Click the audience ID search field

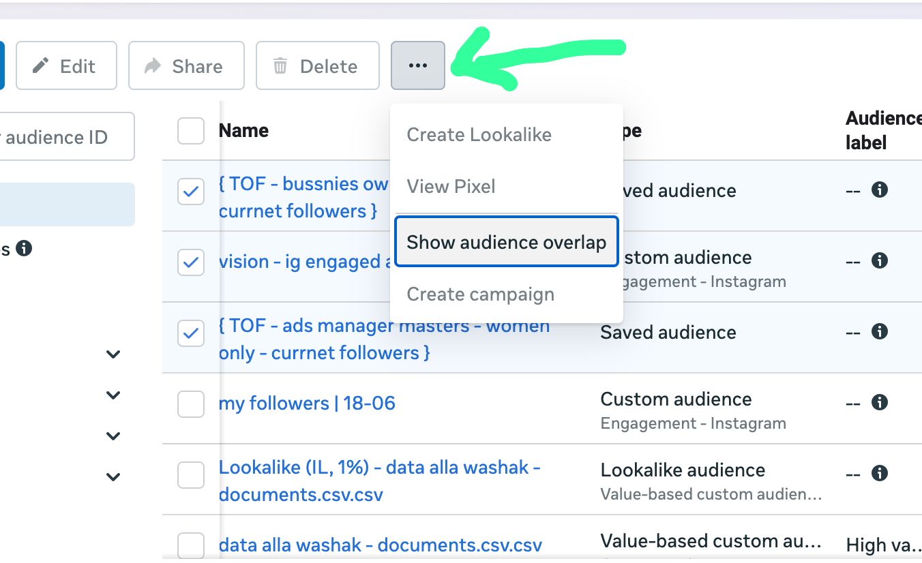[x=67, y=137]
